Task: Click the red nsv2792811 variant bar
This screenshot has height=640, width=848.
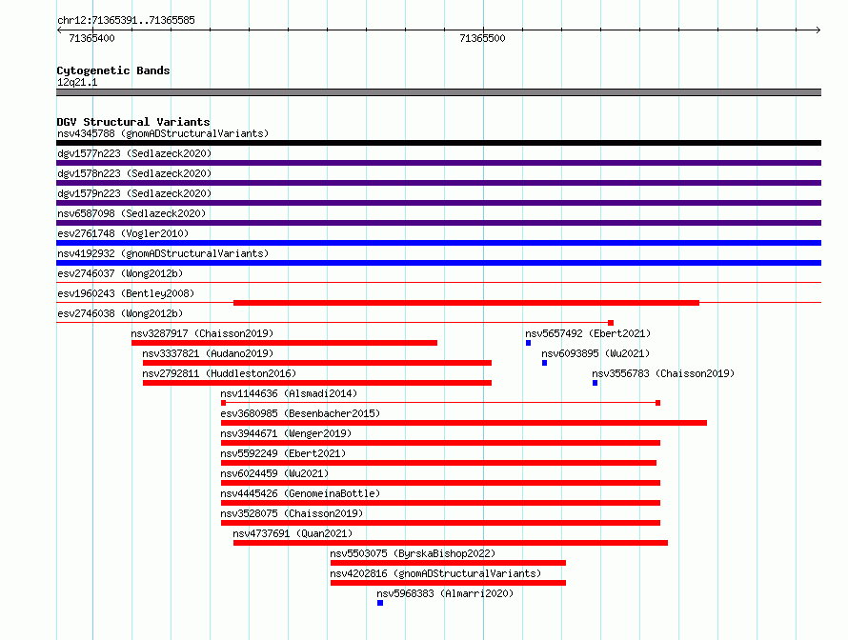Action: pyautogui.click(x=317, y=383)
